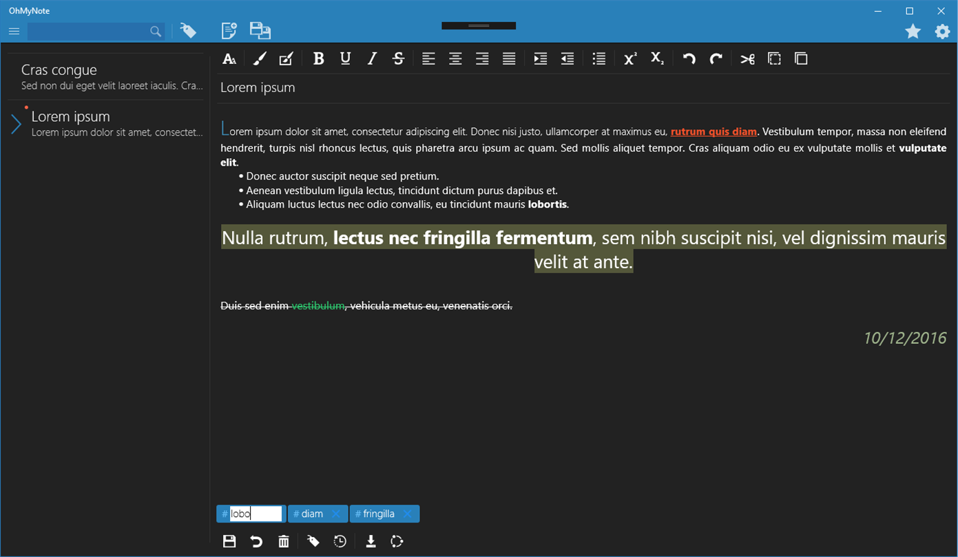Center align text
Image resolution: width=958 pixels, height=557 pixels.
pyautogui.click(x=455, y=59)
